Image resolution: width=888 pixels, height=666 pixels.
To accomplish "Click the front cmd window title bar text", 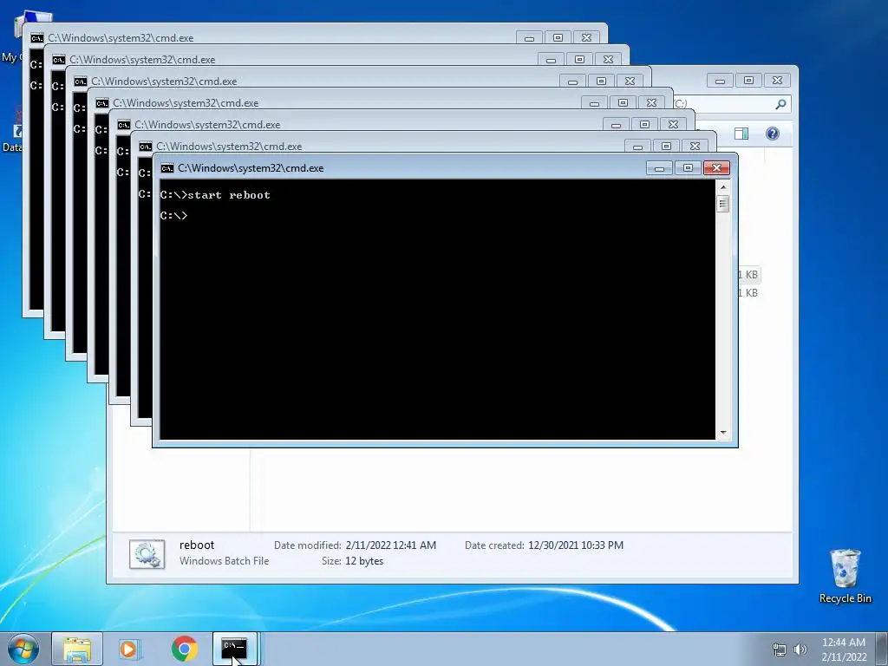I will click(x=251, y=168).
